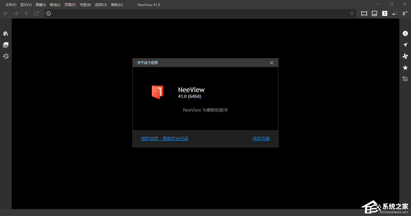Viewport: 411px width, 216px height.
Task: Open the 移动(J) menu
Action: pyautogui.click(x=55, y=5)
